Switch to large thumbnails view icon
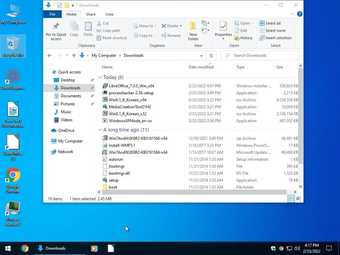Screen dimensions: 340x255 point(298,199)
